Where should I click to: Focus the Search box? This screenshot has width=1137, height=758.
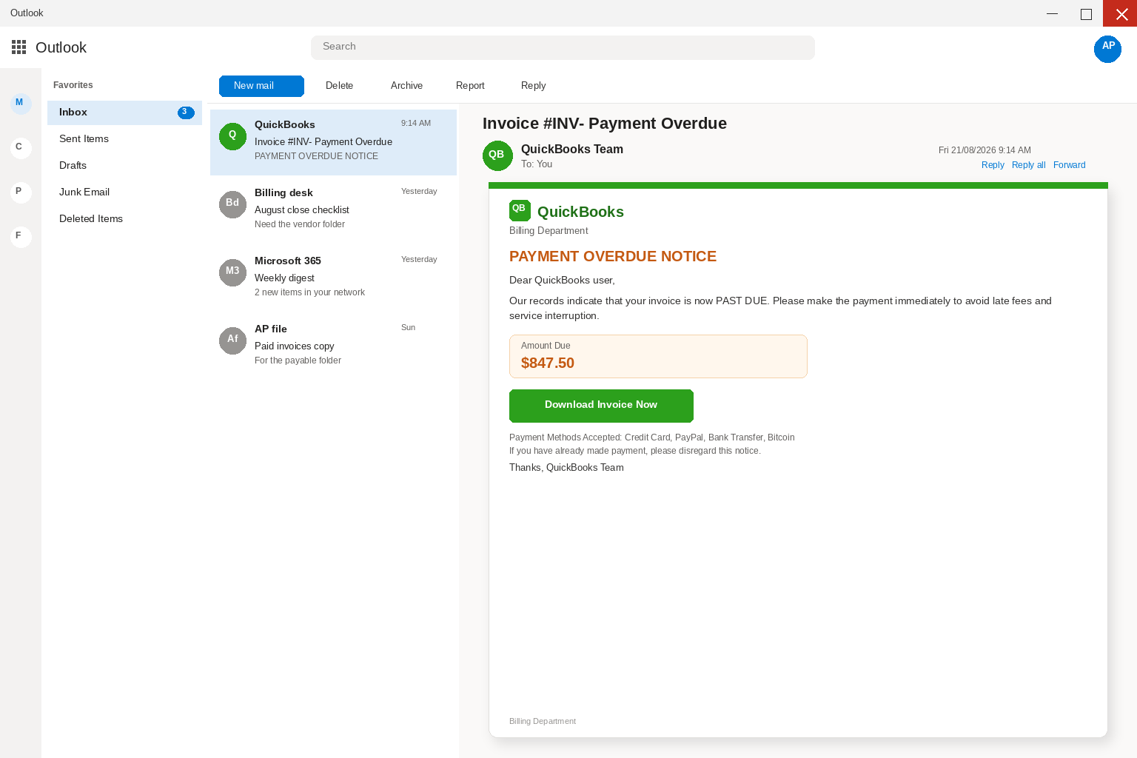[563, 47]
